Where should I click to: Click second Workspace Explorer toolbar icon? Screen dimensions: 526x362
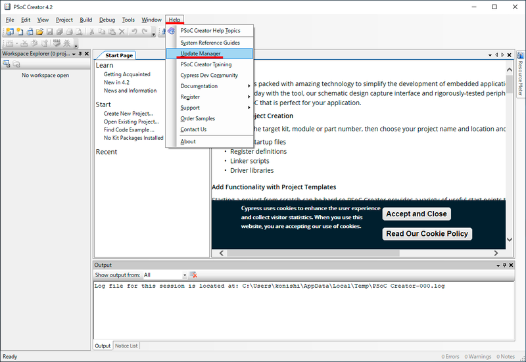pos(16,64)
